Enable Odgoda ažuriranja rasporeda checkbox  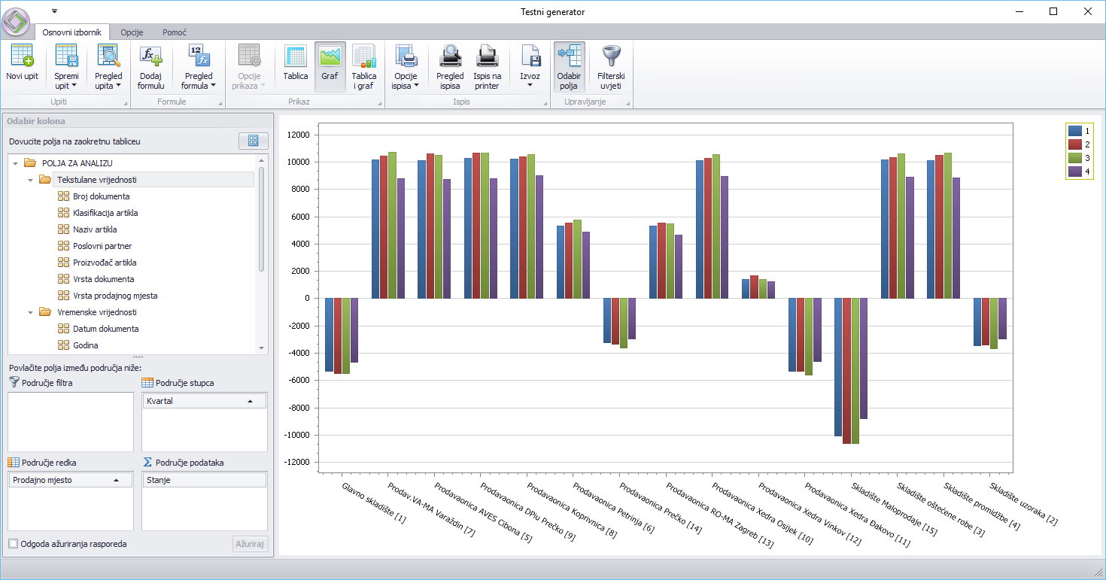tap(14, 544)
